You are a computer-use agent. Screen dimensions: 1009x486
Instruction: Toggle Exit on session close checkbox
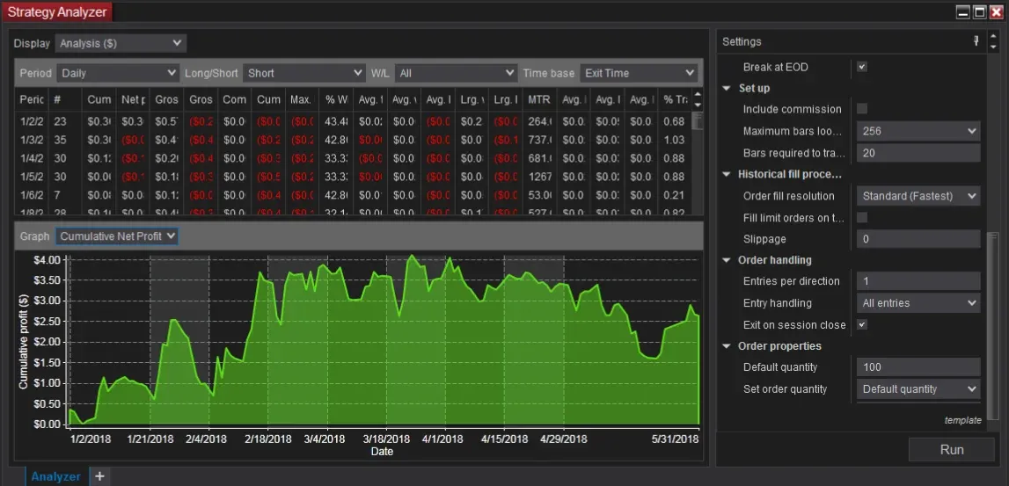861,324
